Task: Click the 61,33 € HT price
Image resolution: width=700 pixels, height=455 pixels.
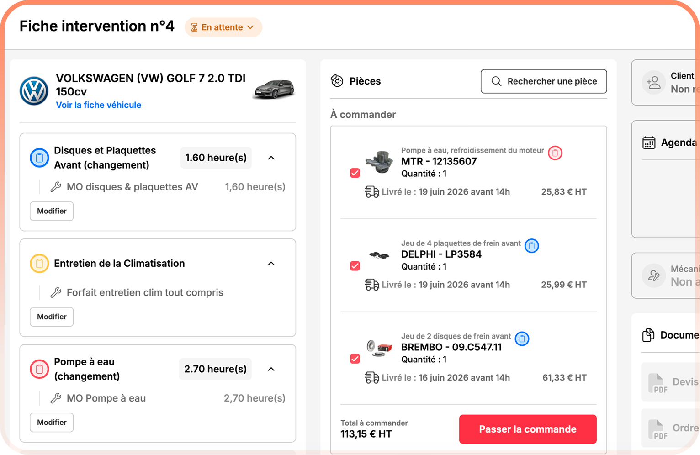Action: pyautogui.click(x=564, y=378)
